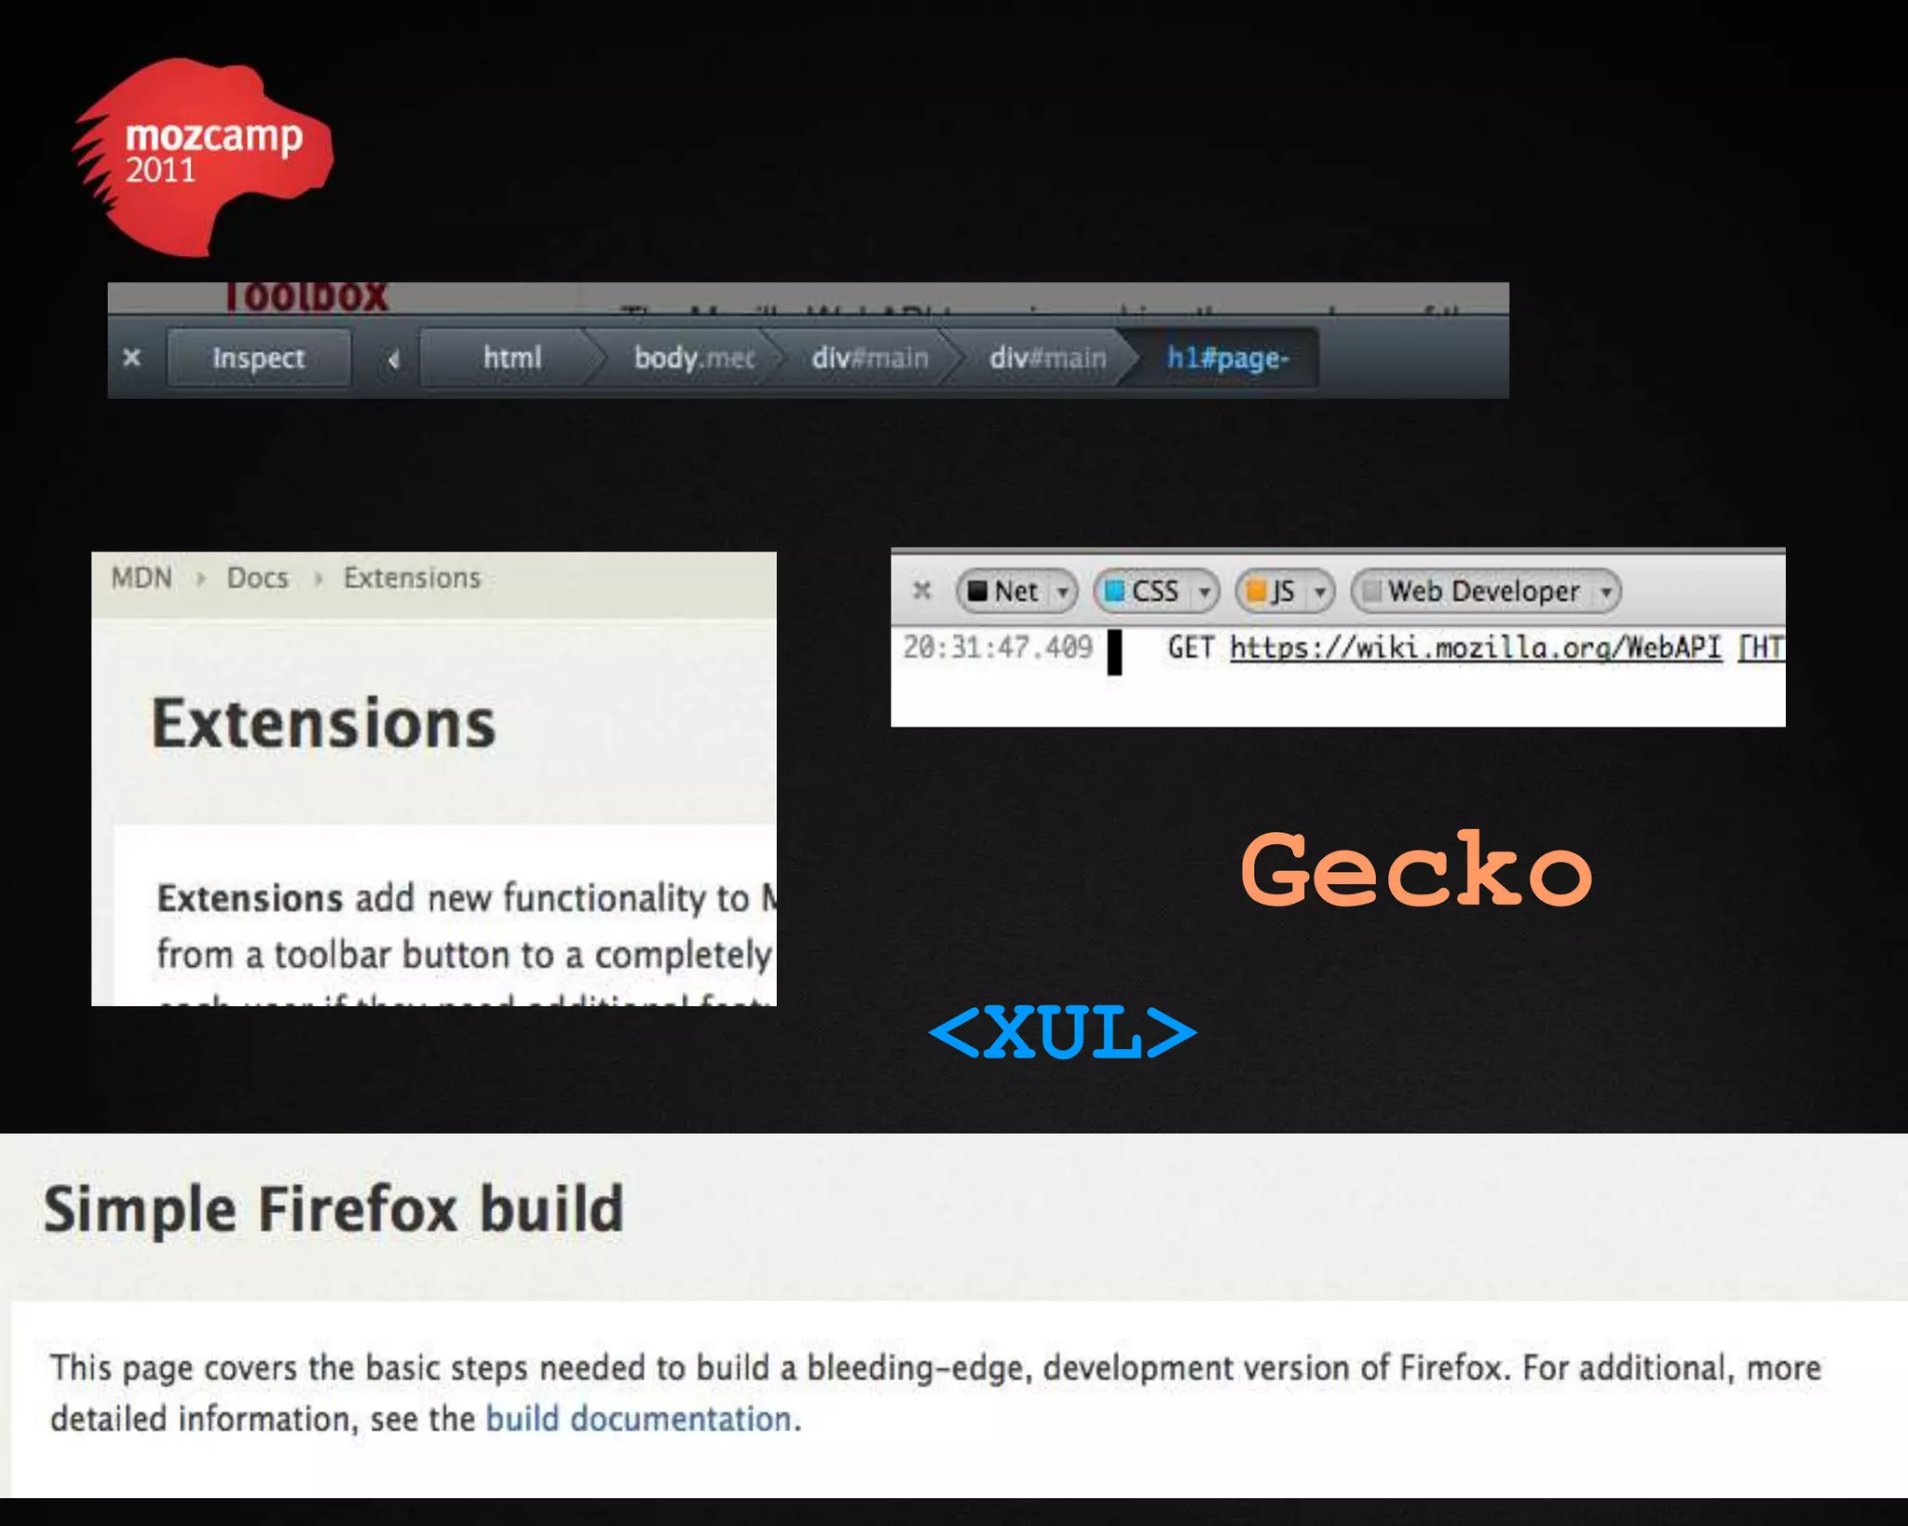Viewport: 1908px width, 1526px height.
Task: Expand the Web Developer dropdown arrow
Action: [1606, 592]
